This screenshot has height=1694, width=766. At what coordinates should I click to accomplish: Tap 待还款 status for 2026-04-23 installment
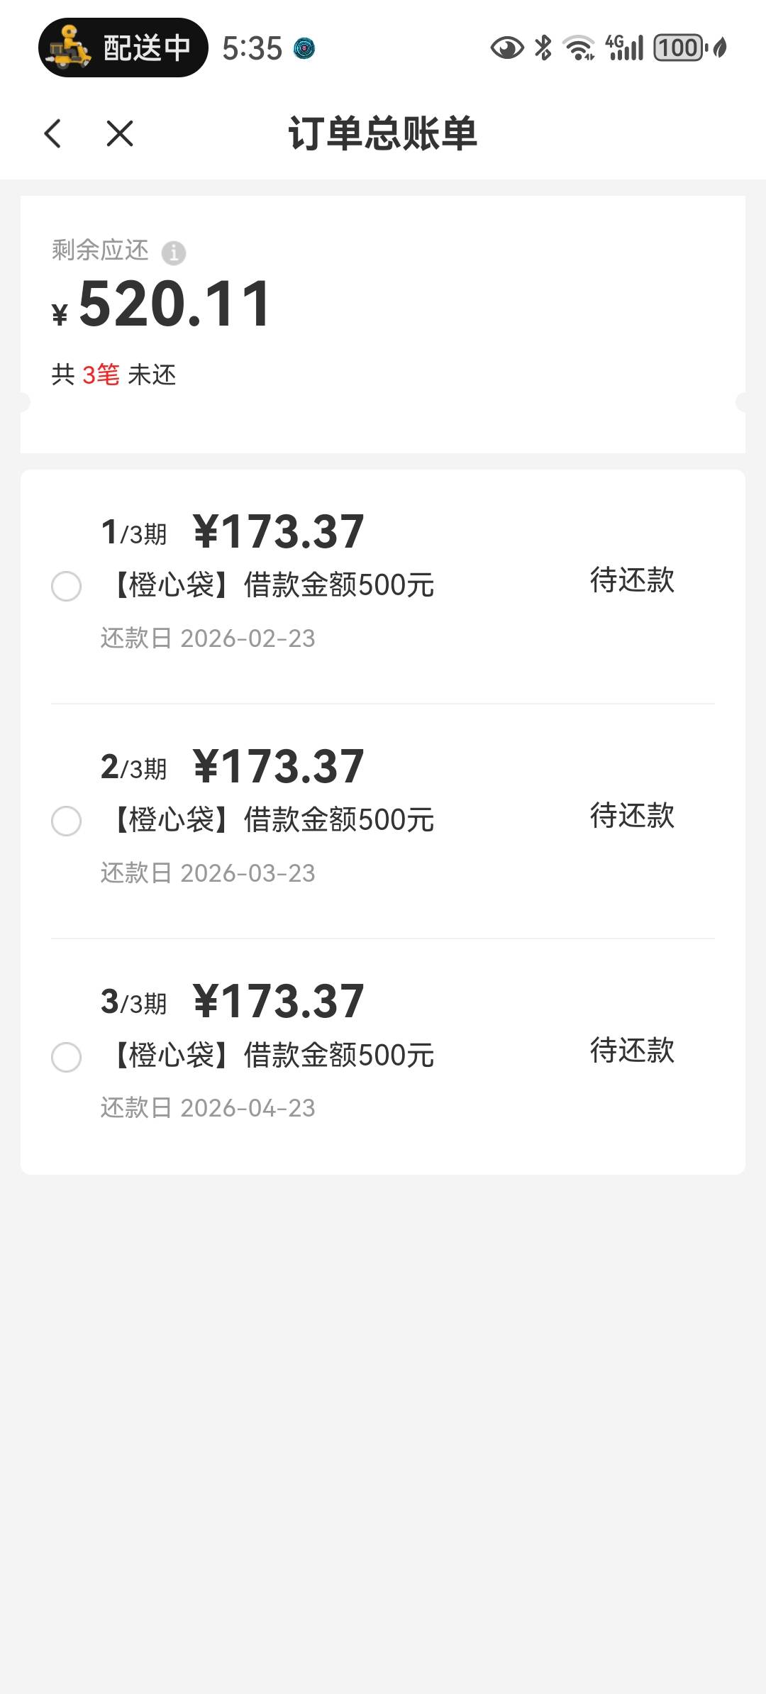click(632, 1051)
